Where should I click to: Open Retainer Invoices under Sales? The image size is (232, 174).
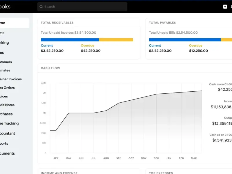11,79
